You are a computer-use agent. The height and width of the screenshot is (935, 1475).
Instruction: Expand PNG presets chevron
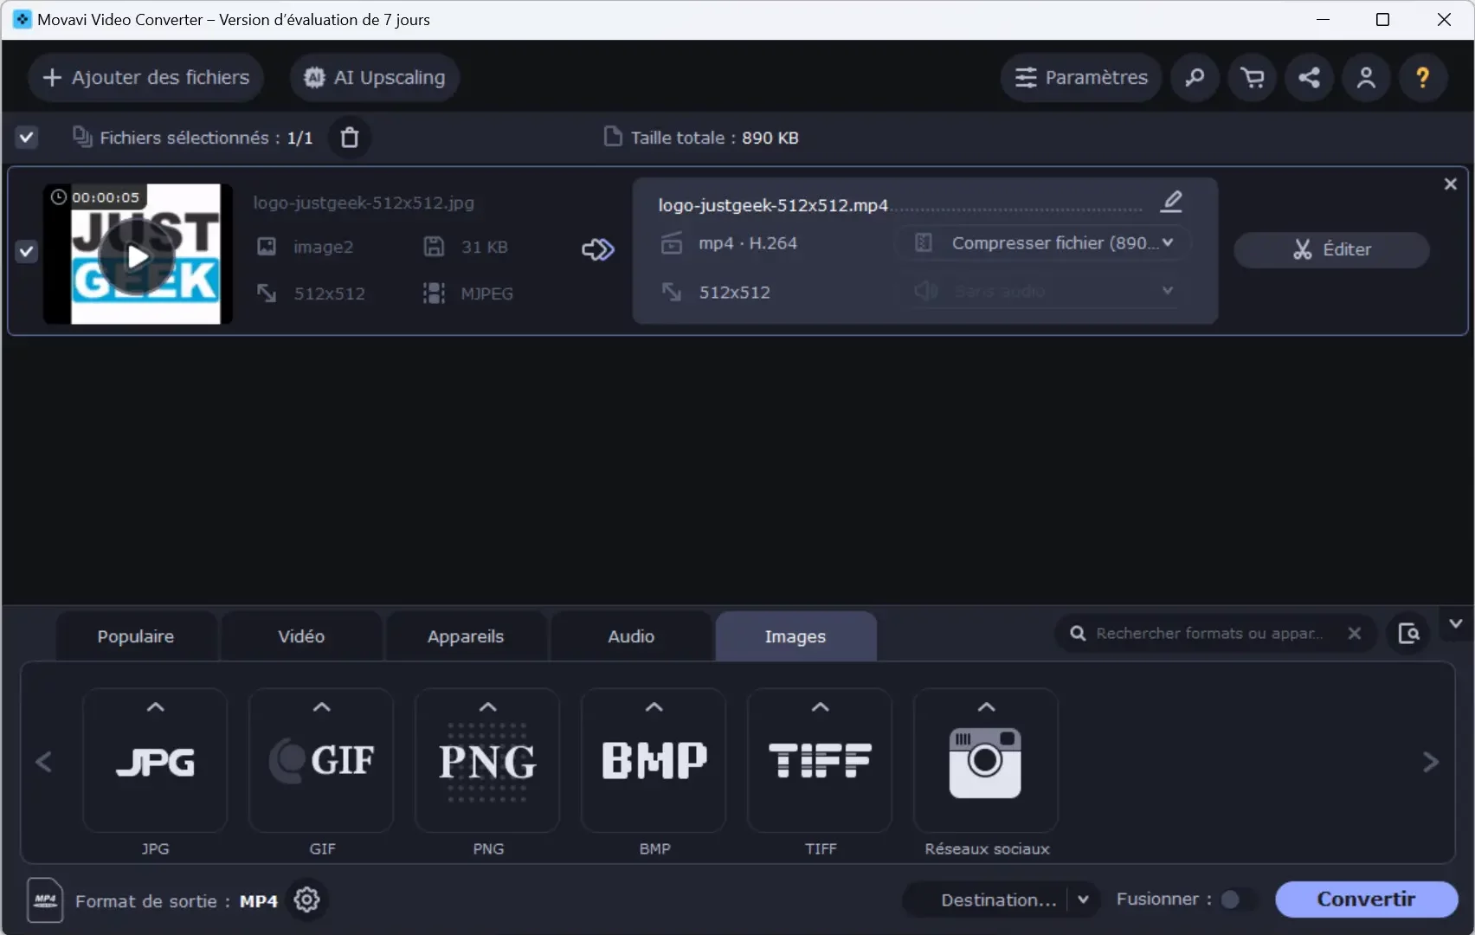(488, 706)
